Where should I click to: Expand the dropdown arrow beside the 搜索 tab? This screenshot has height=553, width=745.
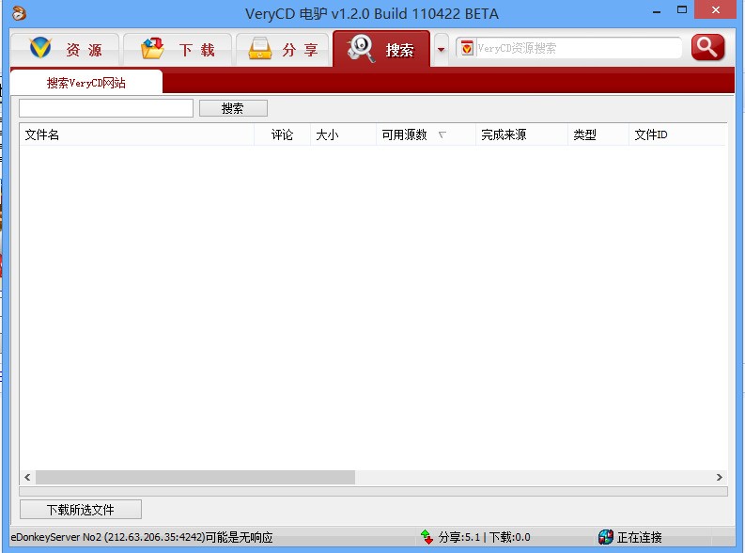pyautogui.click(x=441, y=50)
